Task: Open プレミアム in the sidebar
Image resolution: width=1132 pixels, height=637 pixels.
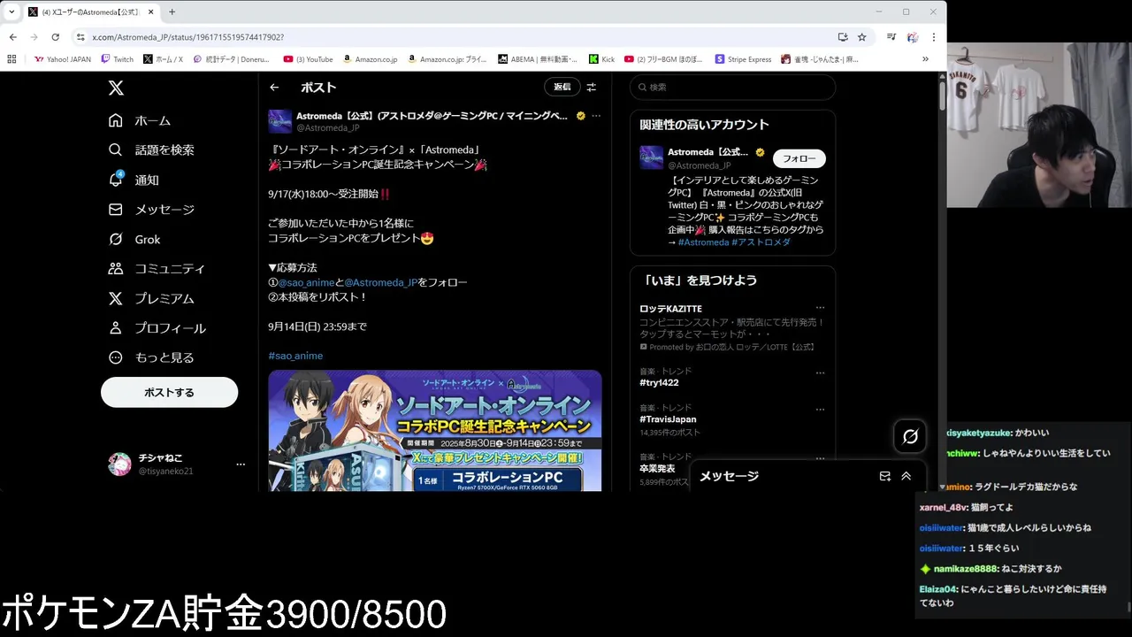Action: coord(151,298)
